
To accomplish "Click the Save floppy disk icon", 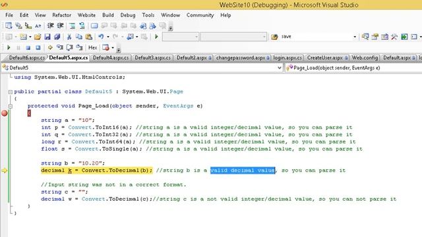I will (x=47, y=37).
